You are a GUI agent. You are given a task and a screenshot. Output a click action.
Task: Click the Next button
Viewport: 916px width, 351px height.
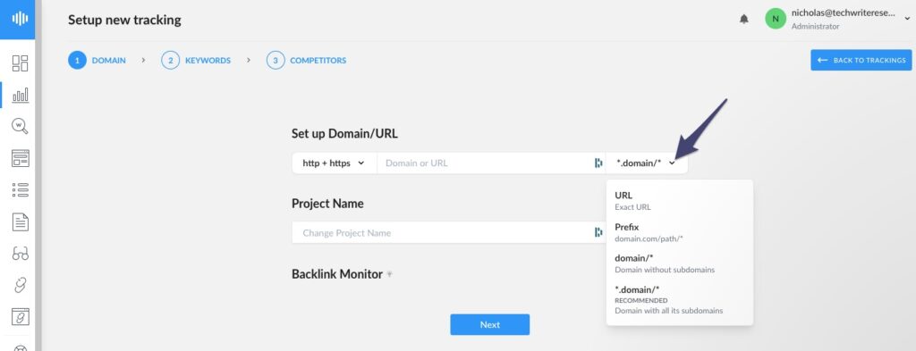click(489, 325)
